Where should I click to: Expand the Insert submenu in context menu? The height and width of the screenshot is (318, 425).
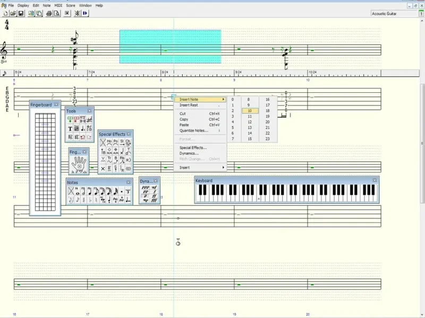click(200, 167)
